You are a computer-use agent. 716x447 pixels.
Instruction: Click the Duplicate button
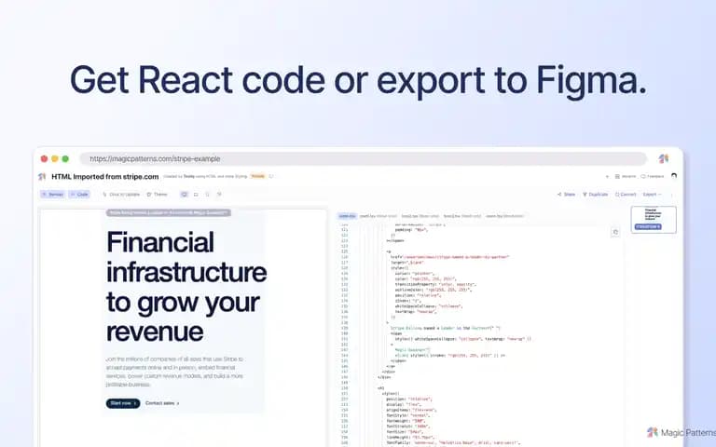tap(595, 195)
